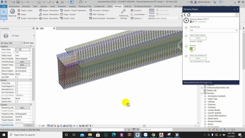Toggle the Boolean switch in Dynamo Player
The width and height of the screenshot is (245, 138).
coord(193,49)
